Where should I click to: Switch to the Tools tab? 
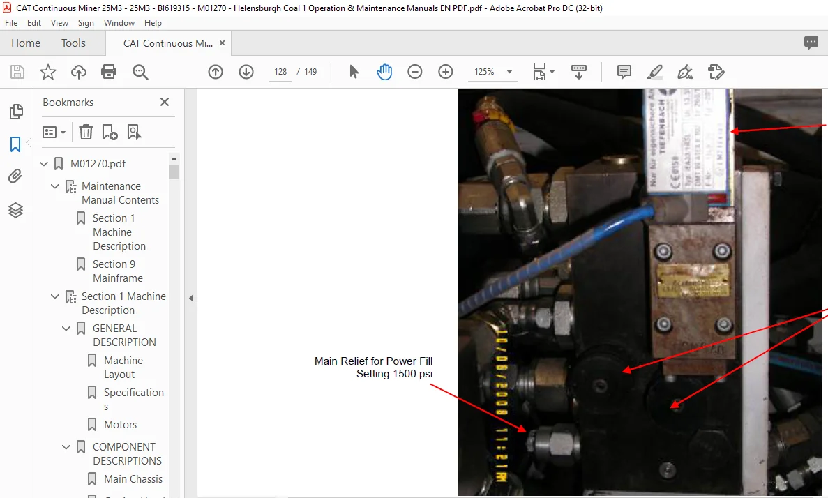[73, 43]
